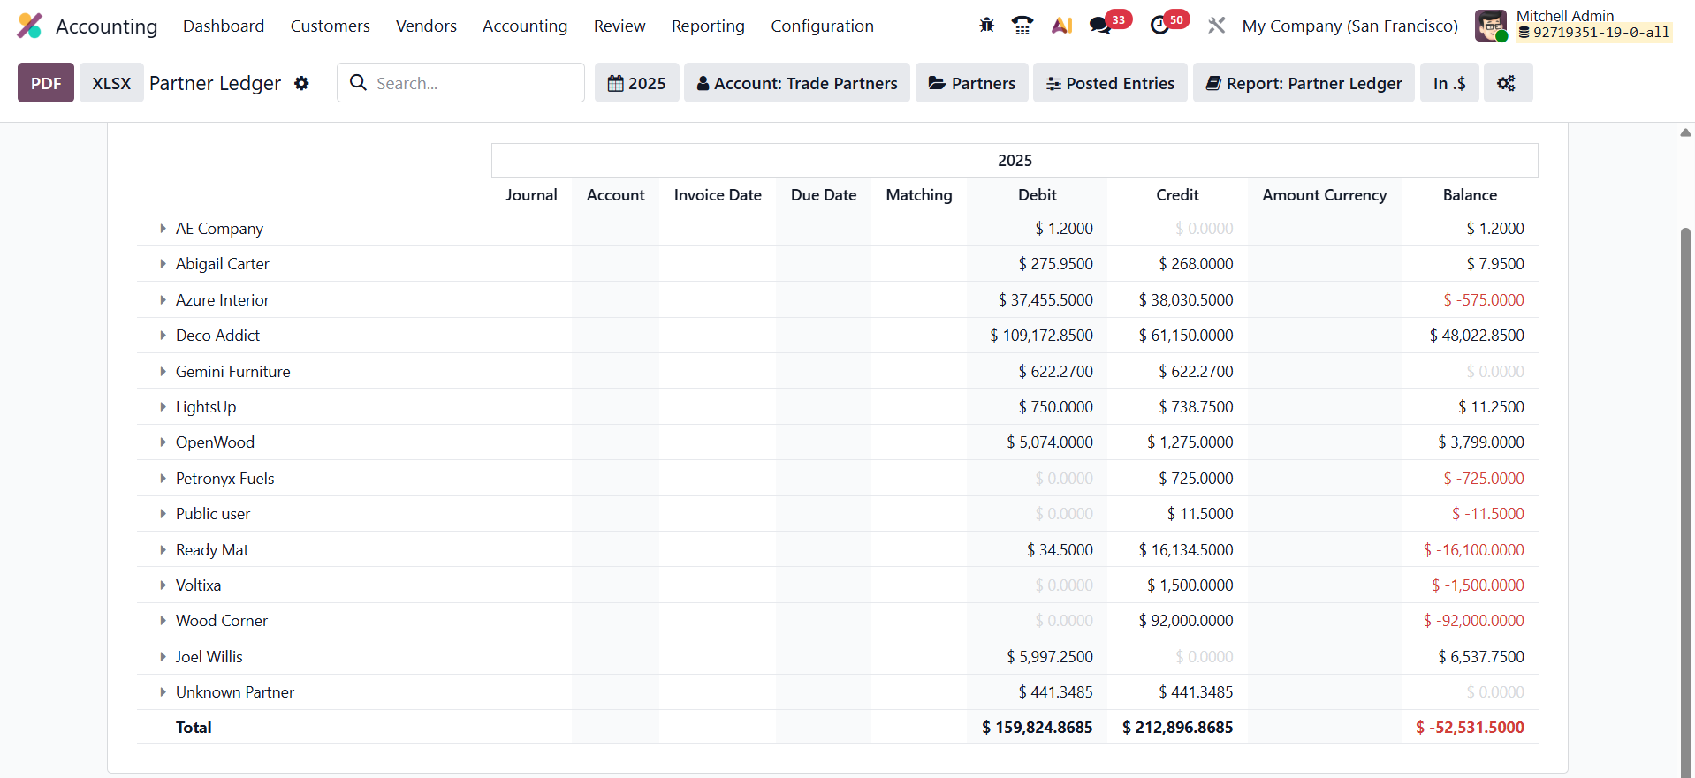Open the Reporting menu
Screen dimensions: 1695x778
click(x=708, y=26)
